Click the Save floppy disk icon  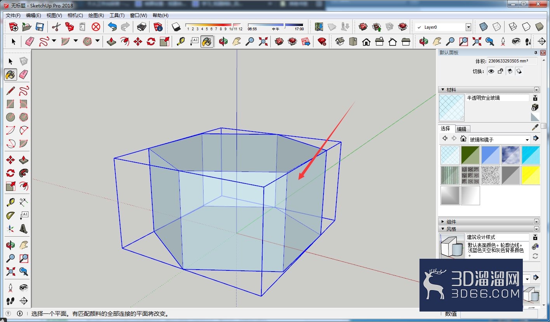(x=40, y=27)
